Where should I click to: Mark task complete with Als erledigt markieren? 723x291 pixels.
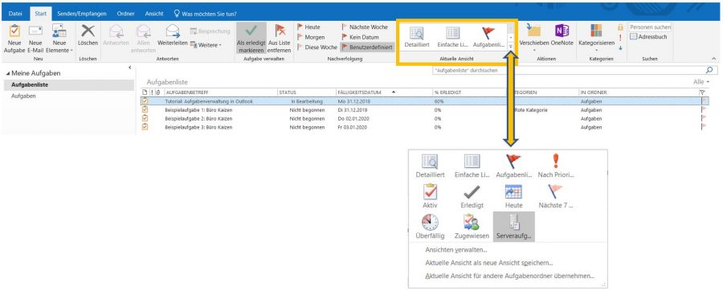click(251, 39)
